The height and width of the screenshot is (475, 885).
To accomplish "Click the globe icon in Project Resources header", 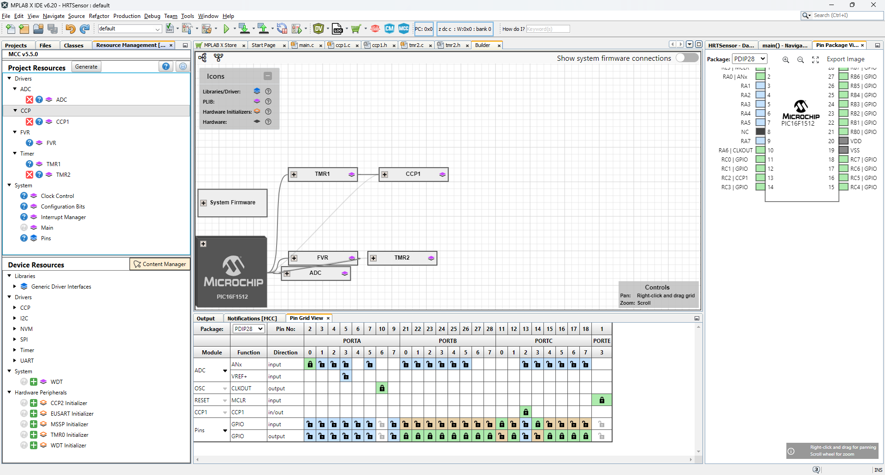I will click(183, 66).
